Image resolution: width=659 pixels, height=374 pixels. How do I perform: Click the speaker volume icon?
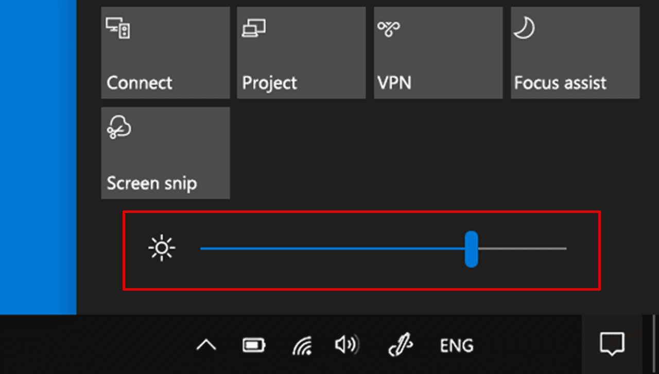347,345
